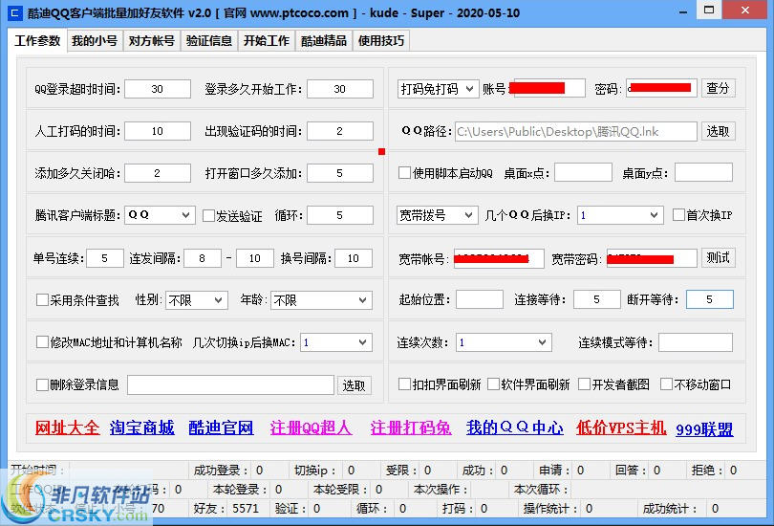Click the 出现验证码的时间 field
This screenshot has height=526, width=774.
click(339, 131)
